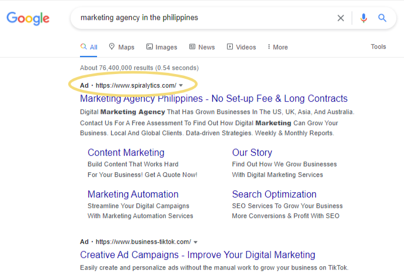404x275 pixels.
Task: Open the Search Optimization sitelink
Action: point(274,194)
